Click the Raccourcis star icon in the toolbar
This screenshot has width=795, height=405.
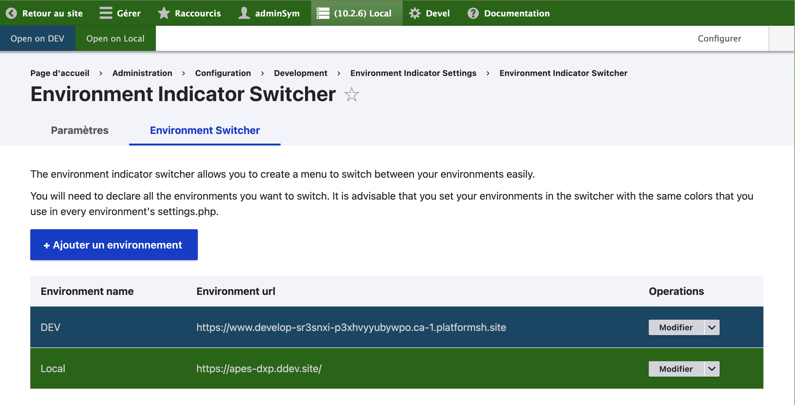(164, 13)
